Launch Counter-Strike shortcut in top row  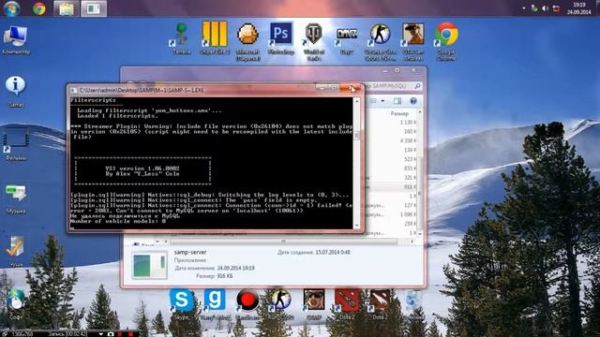coord(380,41)
